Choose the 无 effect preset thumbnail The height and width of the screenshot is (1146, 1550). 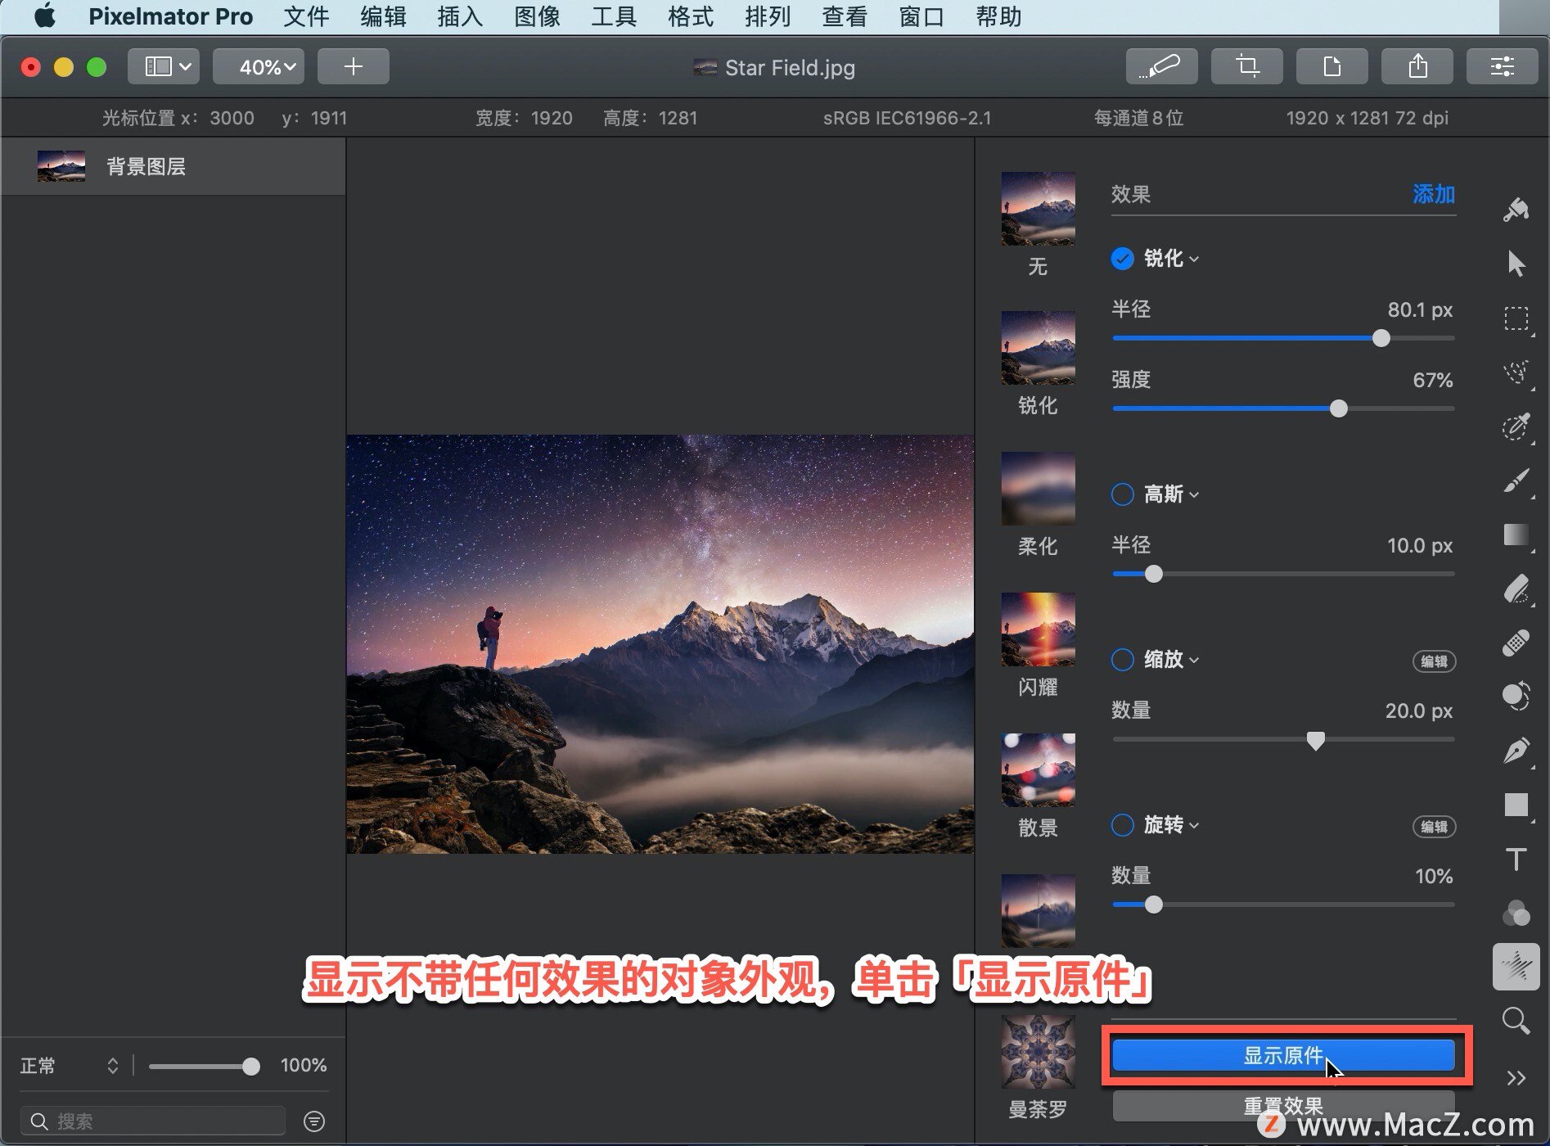click(x=1038, y=210)
